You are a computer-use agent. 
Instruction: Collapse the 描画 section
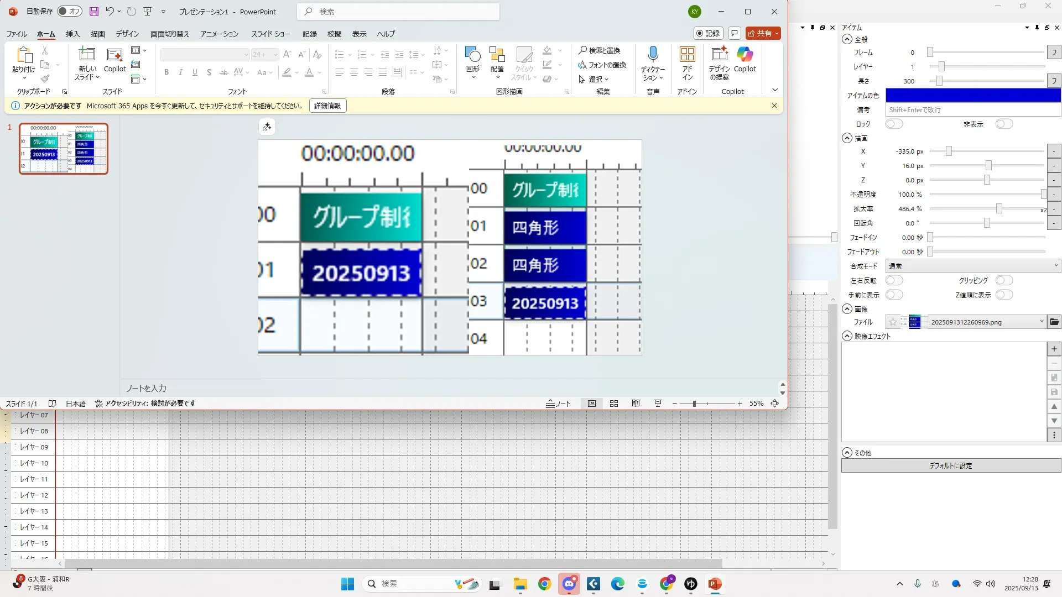(x=847, y=138)
